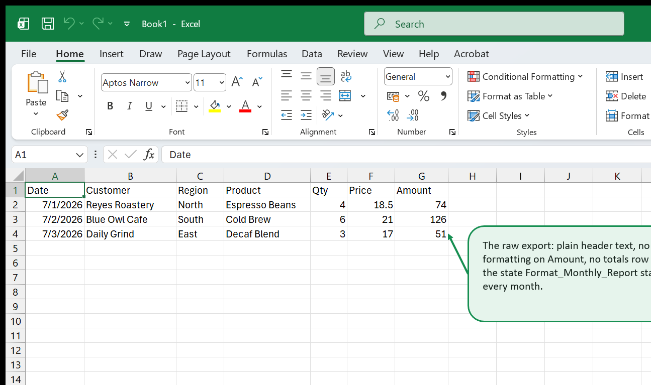Screen dimensions: 651x385
Task: Click the Borders icon
Action: click(181, 106)
